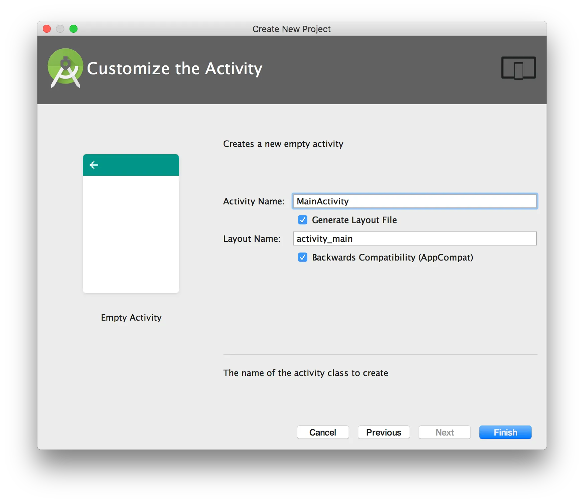This screenshot has width=584, height=503.
Task: Click the Layout Name text field
Action: [415, 238]
